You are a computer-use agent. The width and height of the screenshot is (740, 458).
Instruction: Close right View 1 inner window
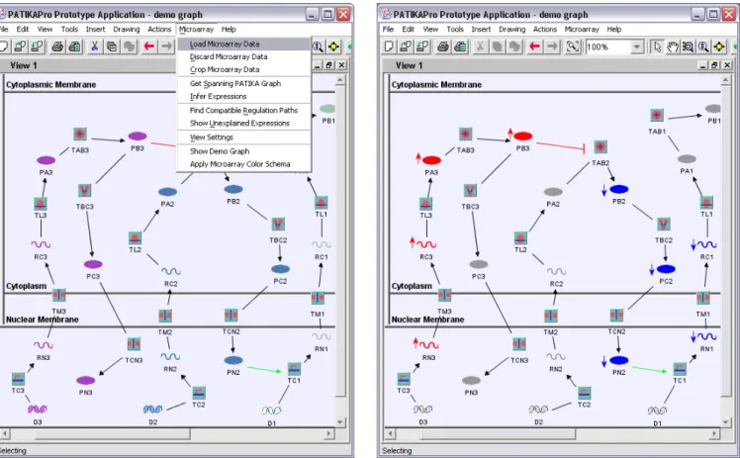727,65
